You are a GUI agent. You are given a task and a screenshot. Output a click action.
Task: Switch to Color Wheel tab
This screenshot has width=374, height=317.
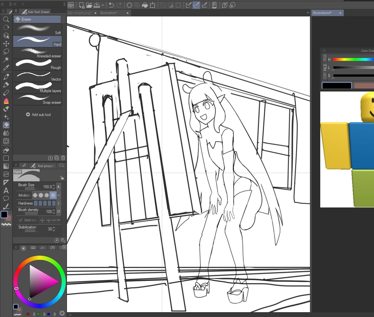click(23, 248)
